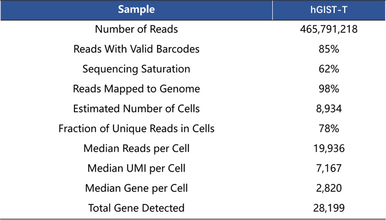Click the 7,167 median UMI value
This screenshot has width=386, height=220.
[x=329, y=168]
